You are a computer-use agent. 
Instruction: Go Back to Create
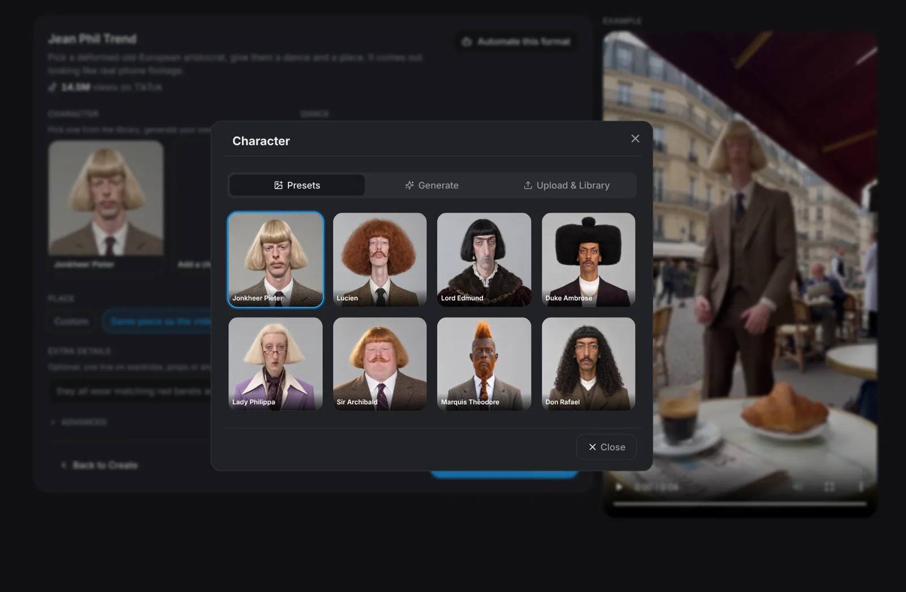tap(100, 465)
